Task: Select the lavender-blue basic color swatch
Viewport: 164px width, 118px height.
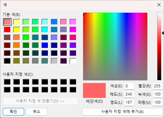Action: click(54, 38)
